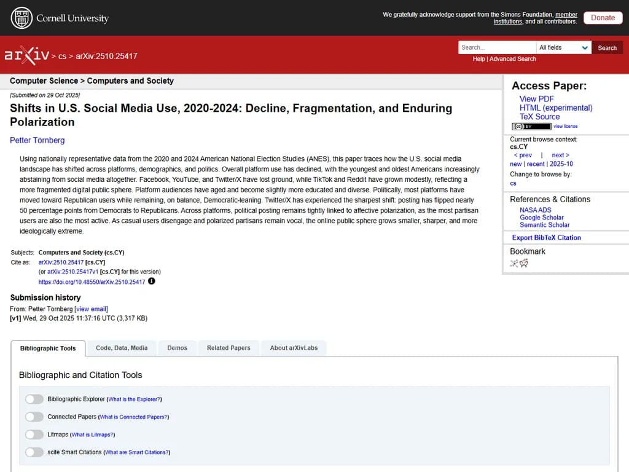Click the CC BY license badge

[531, 126]
